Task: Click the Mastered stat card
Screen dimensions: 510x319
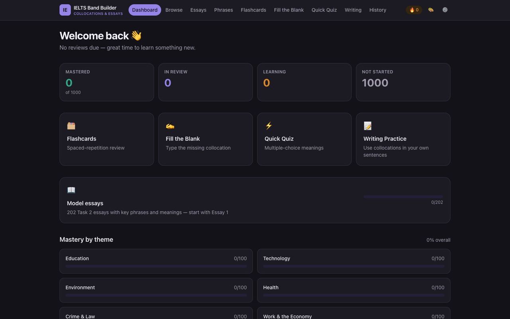Action: point(107,82)
